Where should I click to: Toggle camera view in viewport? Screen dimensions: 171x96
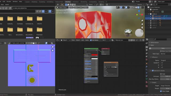point(142,27)
